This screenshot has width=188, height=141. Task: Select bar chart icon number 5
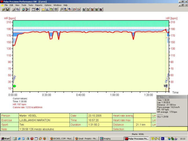101,9
